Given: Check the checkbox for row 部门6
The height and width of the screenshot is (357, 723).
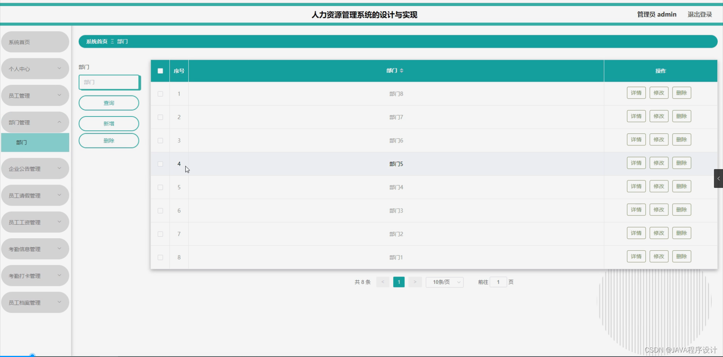Looking at the screenshot, I should (160, 141).
